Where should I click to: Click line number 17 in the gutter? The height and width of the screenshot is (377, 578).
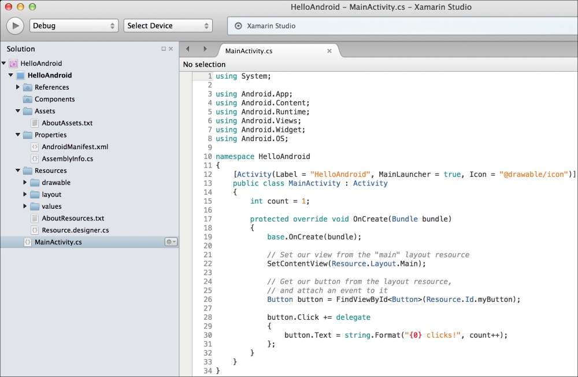click(x=208, y=219)
